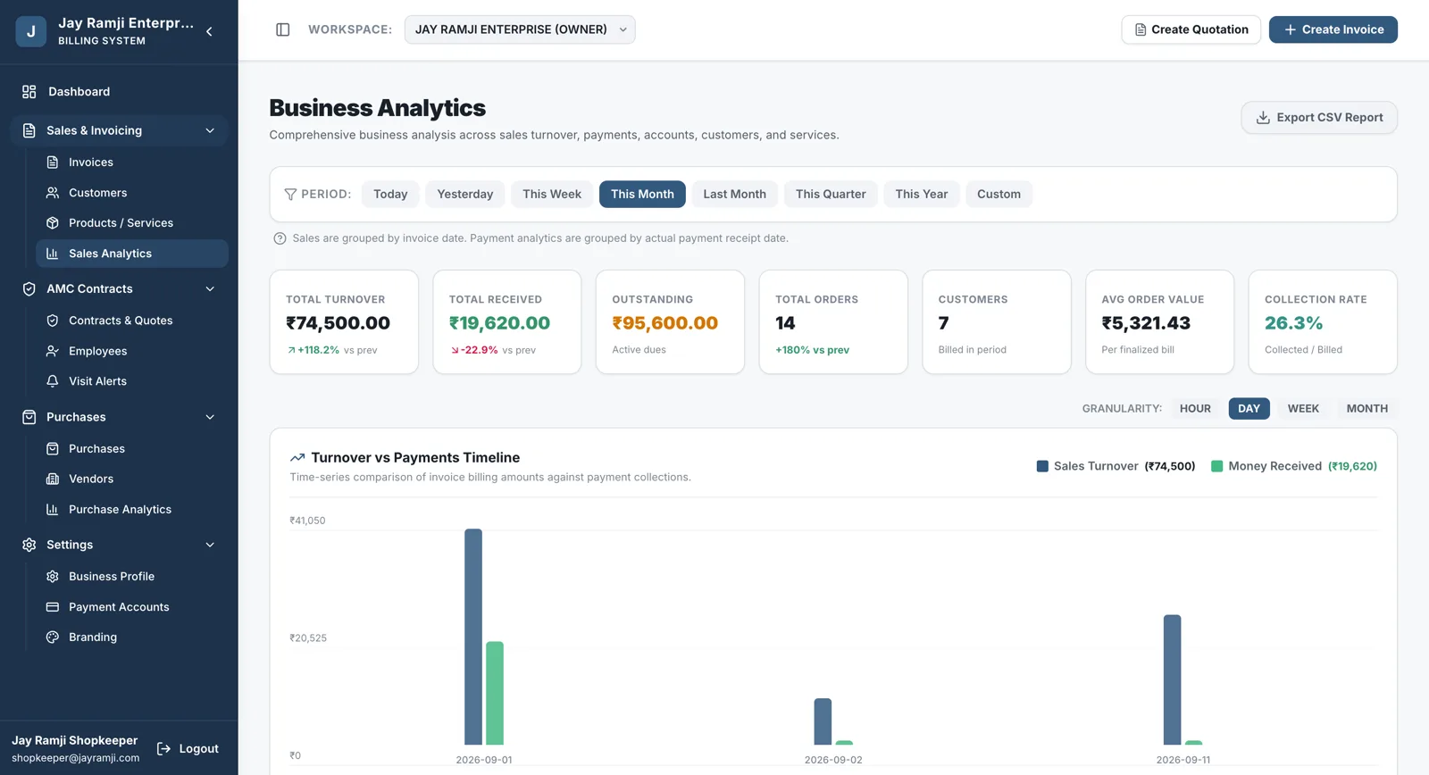
Task: Click the Payment Accounts card icon
Action: pyautogui.click(x=53, y=607)
